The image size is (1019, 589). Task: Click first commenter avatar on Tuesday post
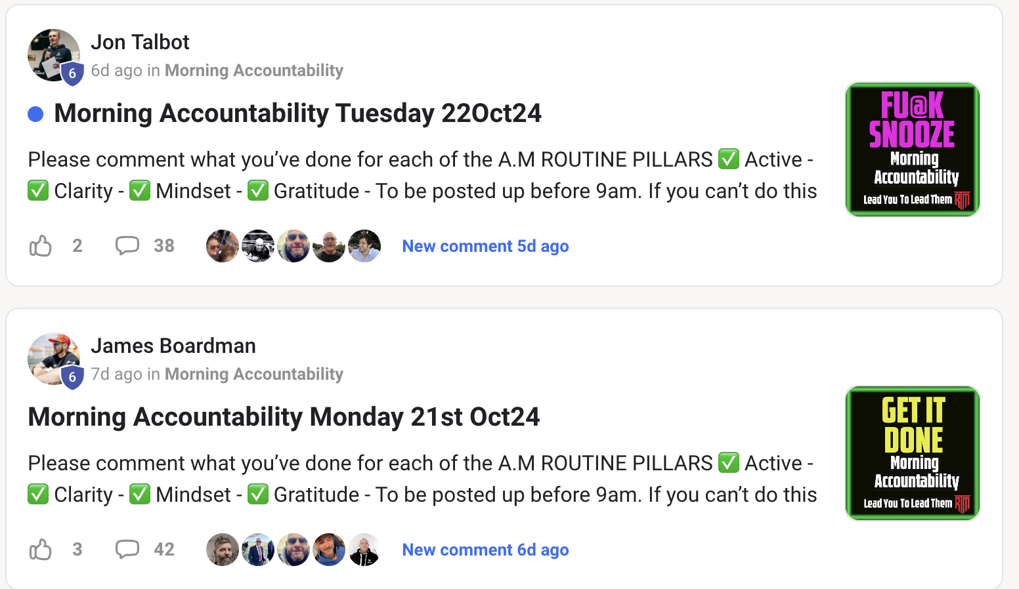(223, 246)
